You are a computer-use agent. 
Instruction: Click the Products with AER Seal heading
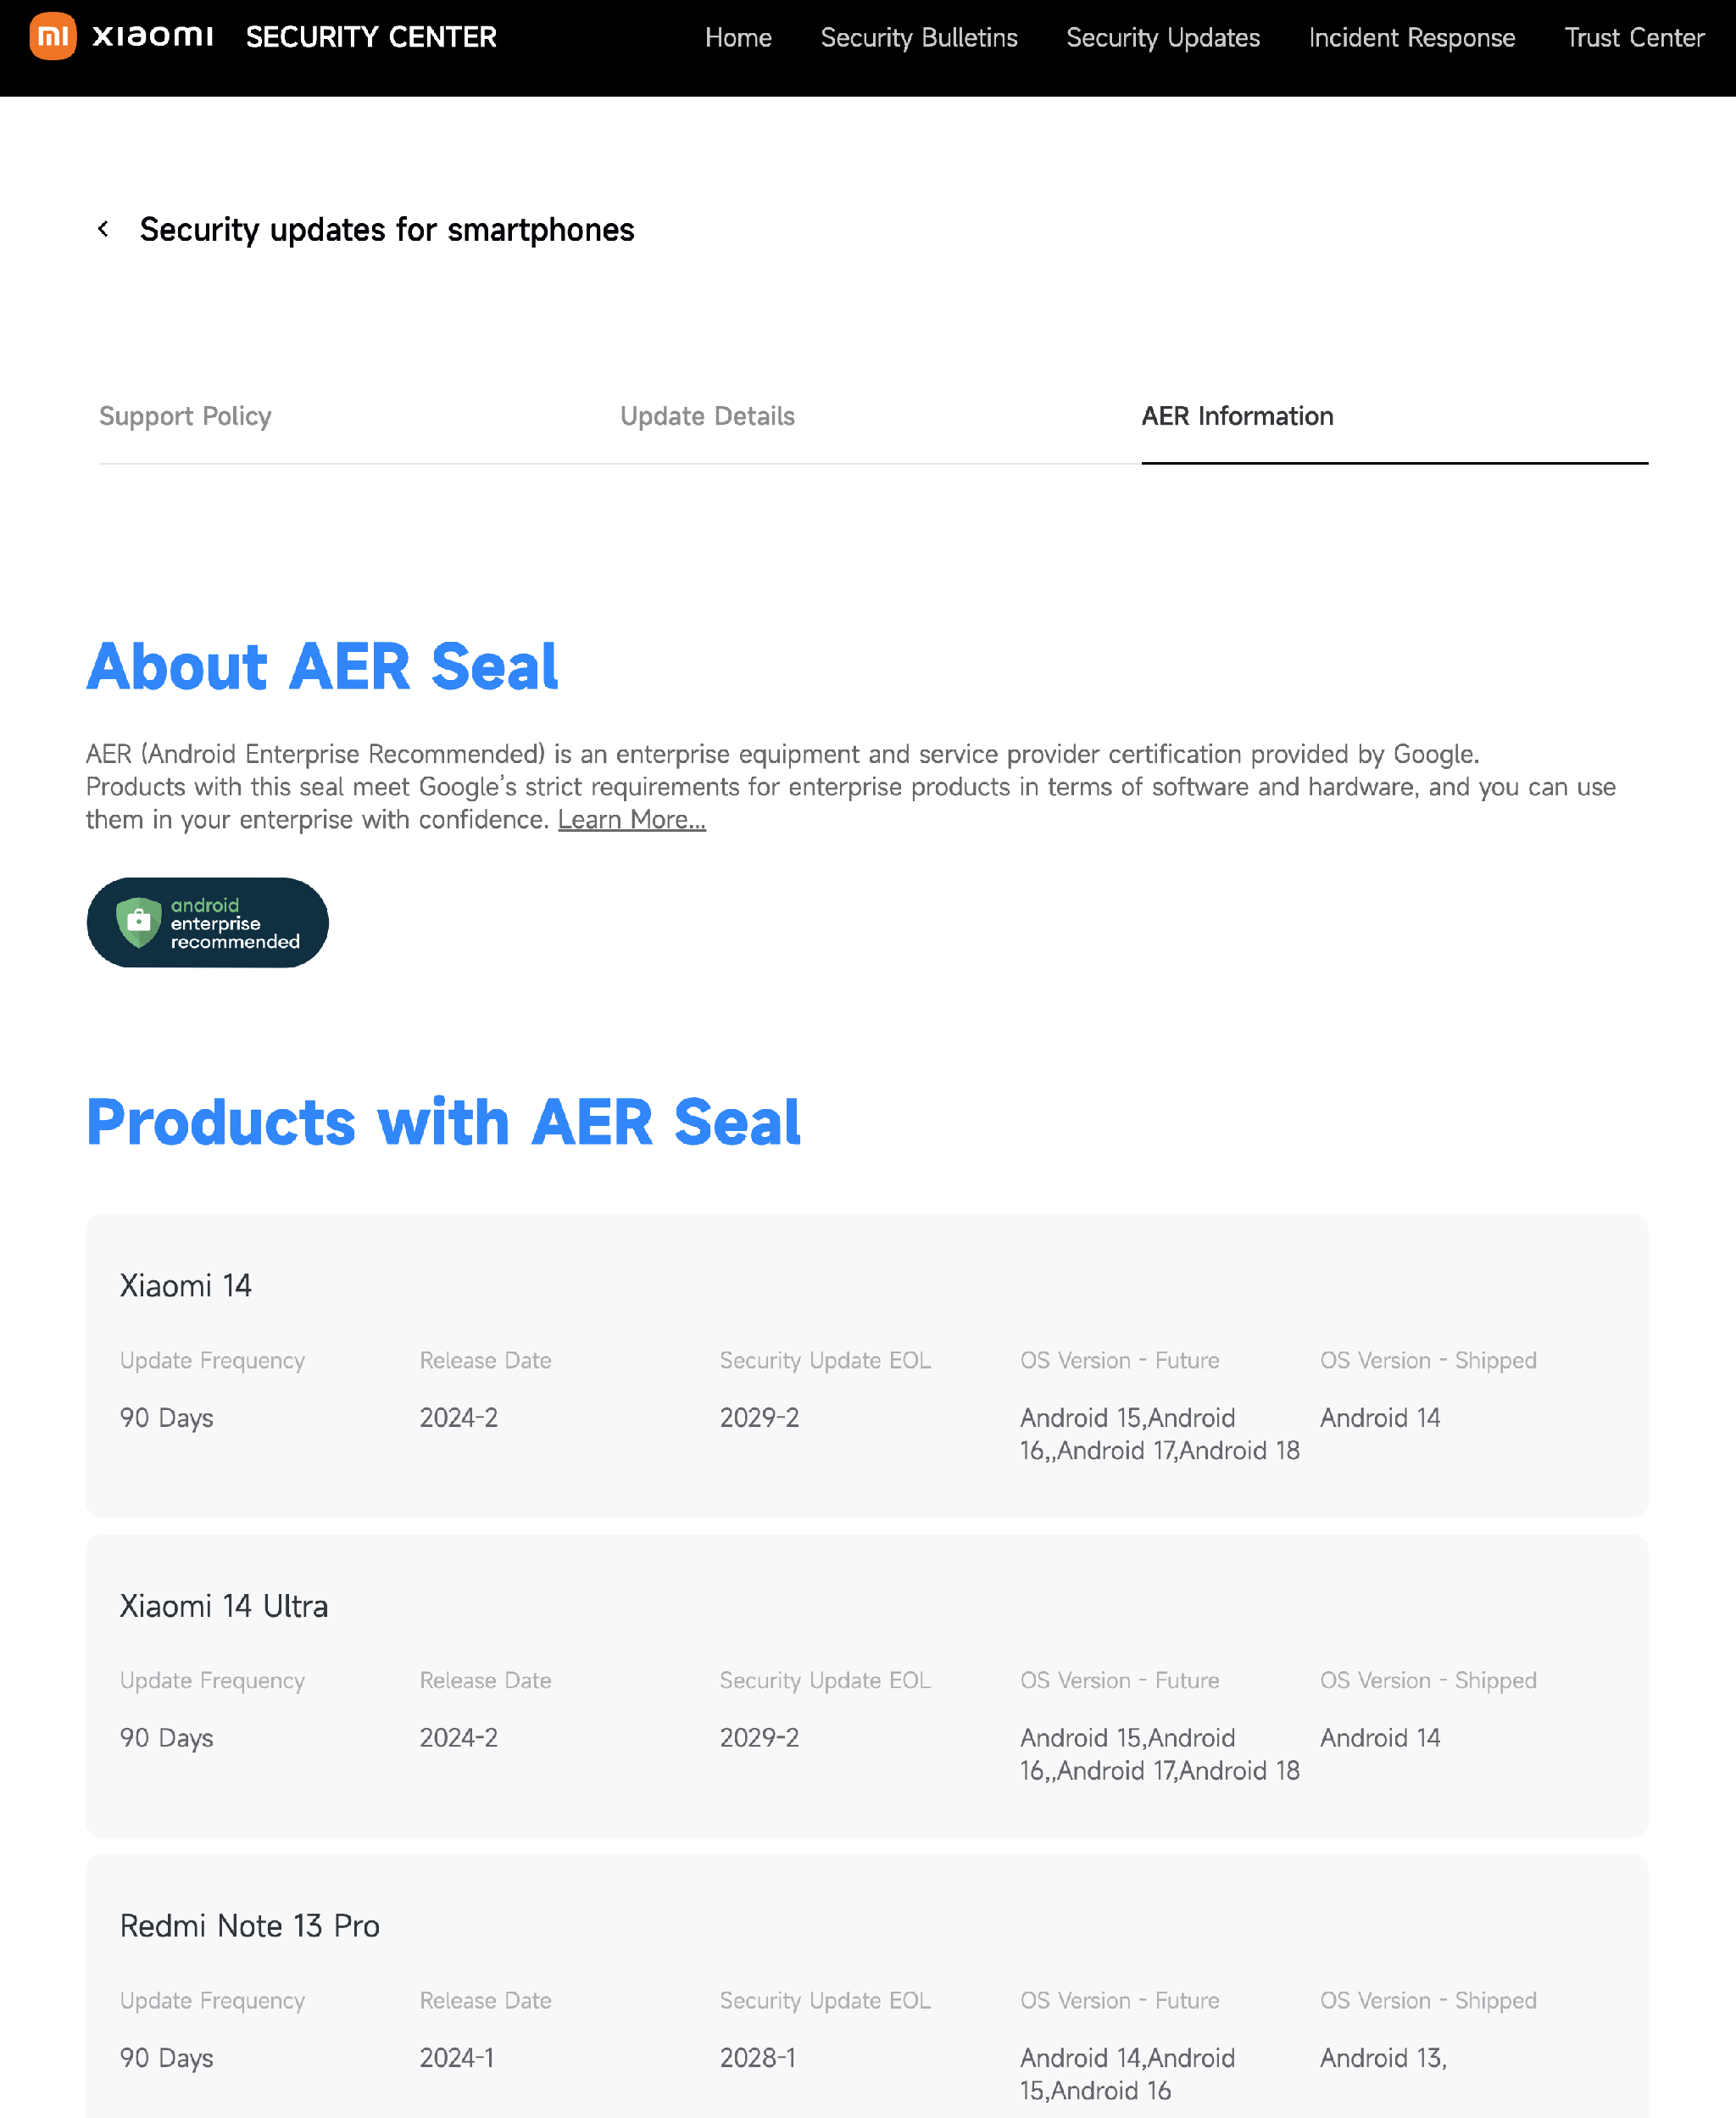coord(443,1121)
